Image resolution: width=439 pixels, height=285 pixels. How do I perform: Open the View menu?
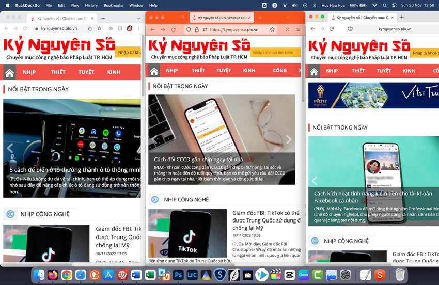(75, 5)
